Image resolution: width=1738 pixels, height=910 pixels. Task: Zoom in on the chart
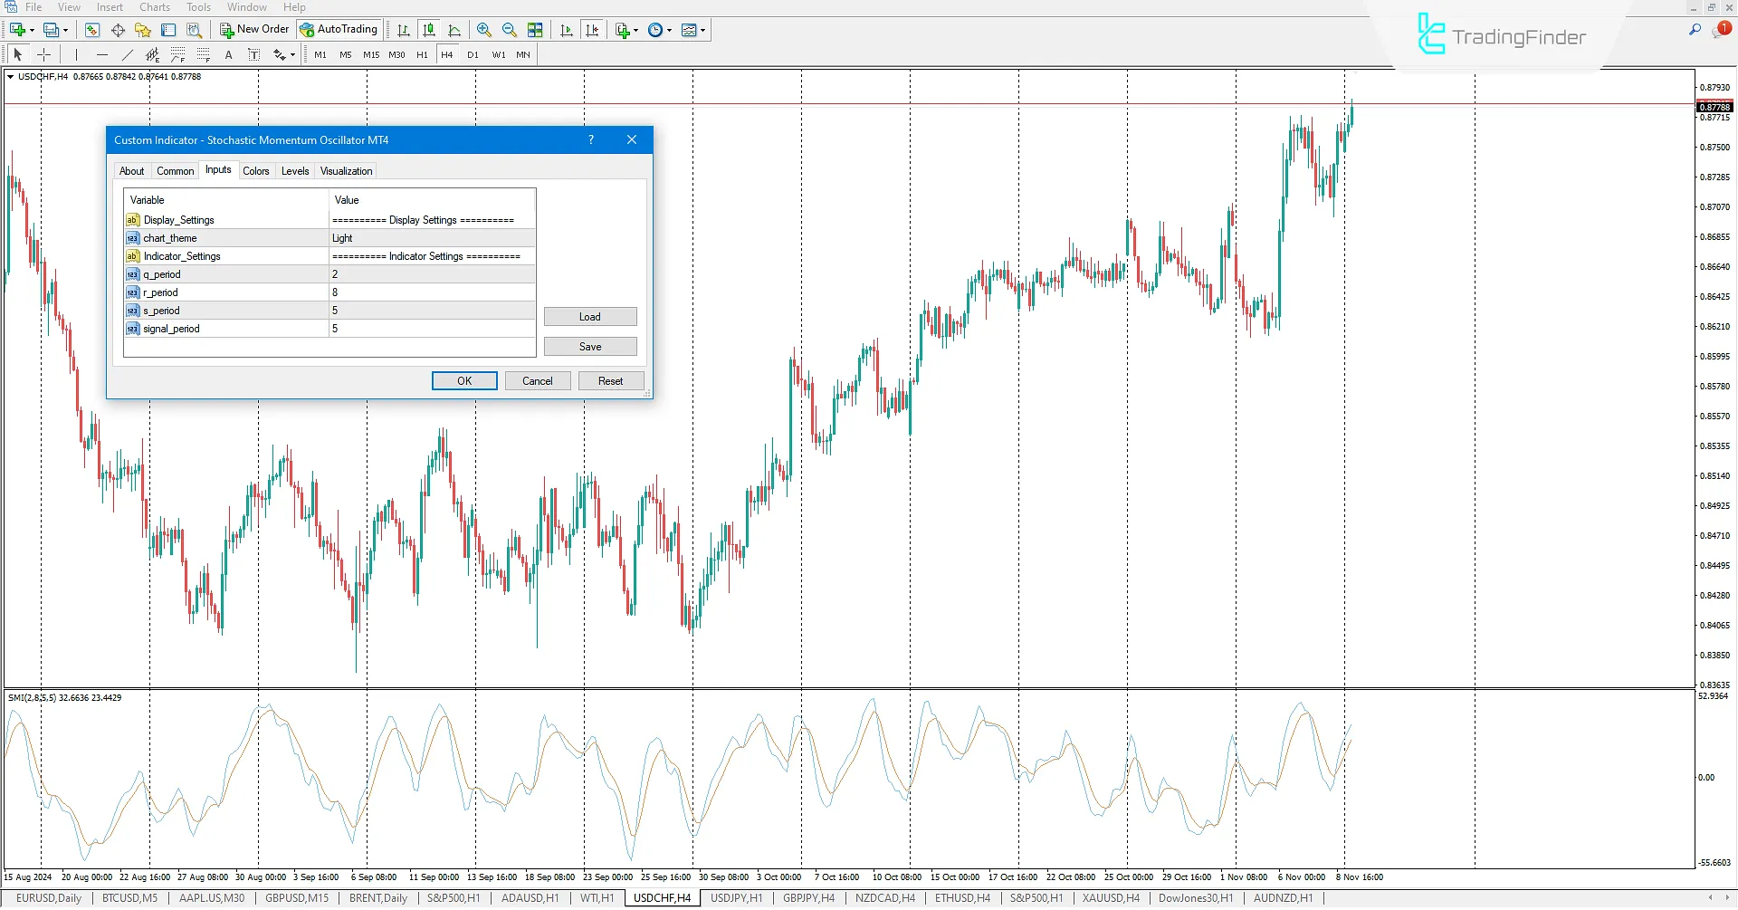tap(483, 29)
